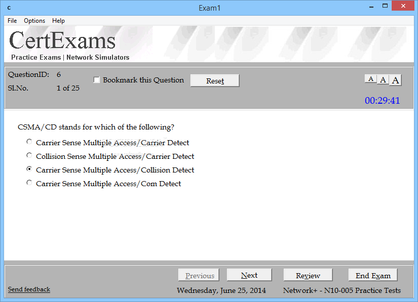
Task: Go to Next question
Action: (249, 275)
